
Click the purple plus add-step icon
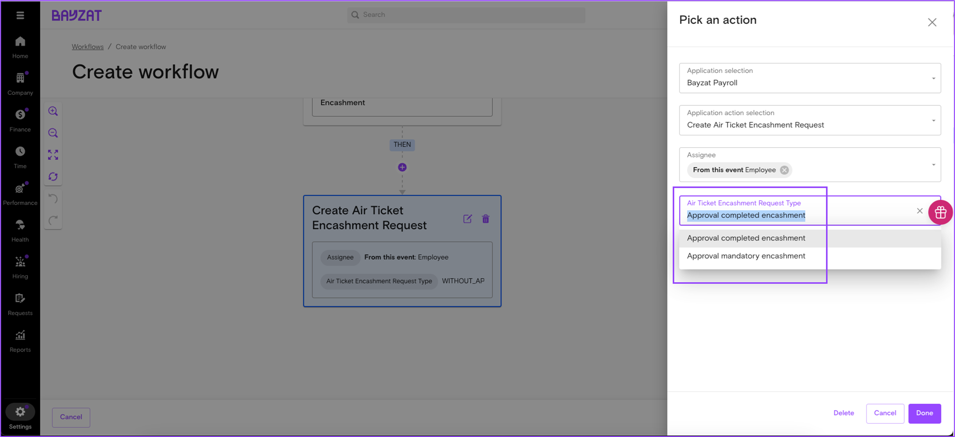click(x=402, y=167)
